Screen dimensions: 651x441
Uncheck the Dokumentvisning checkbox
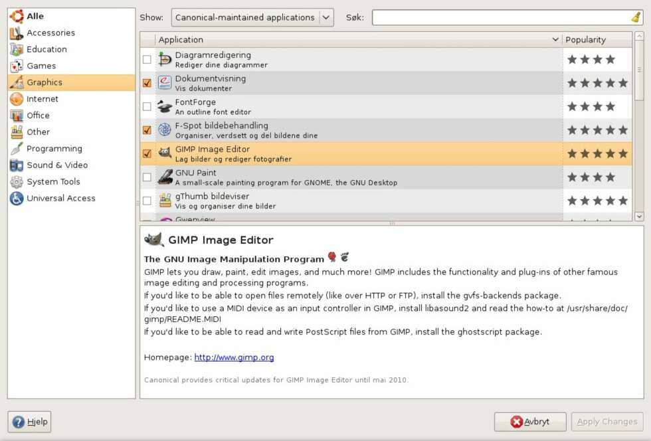pyautogui.click(x=147, y=83)
